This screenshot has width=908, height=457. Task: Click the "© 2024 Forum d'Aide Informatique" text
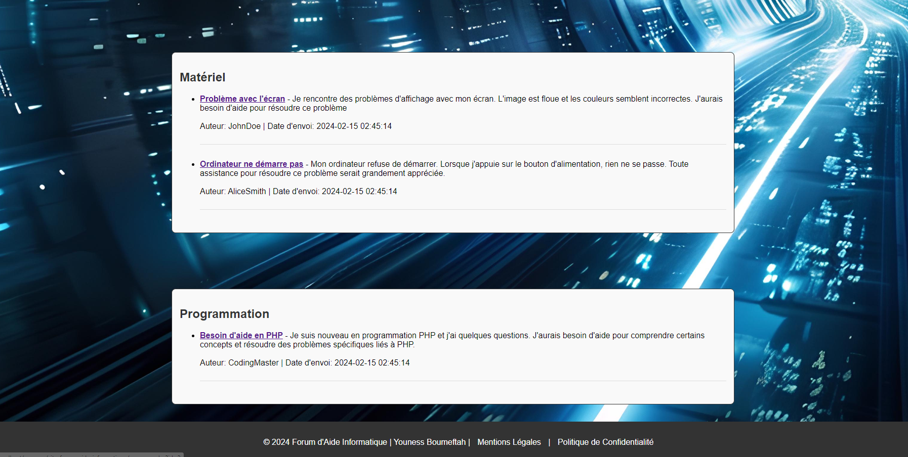[x=325, y=442]
